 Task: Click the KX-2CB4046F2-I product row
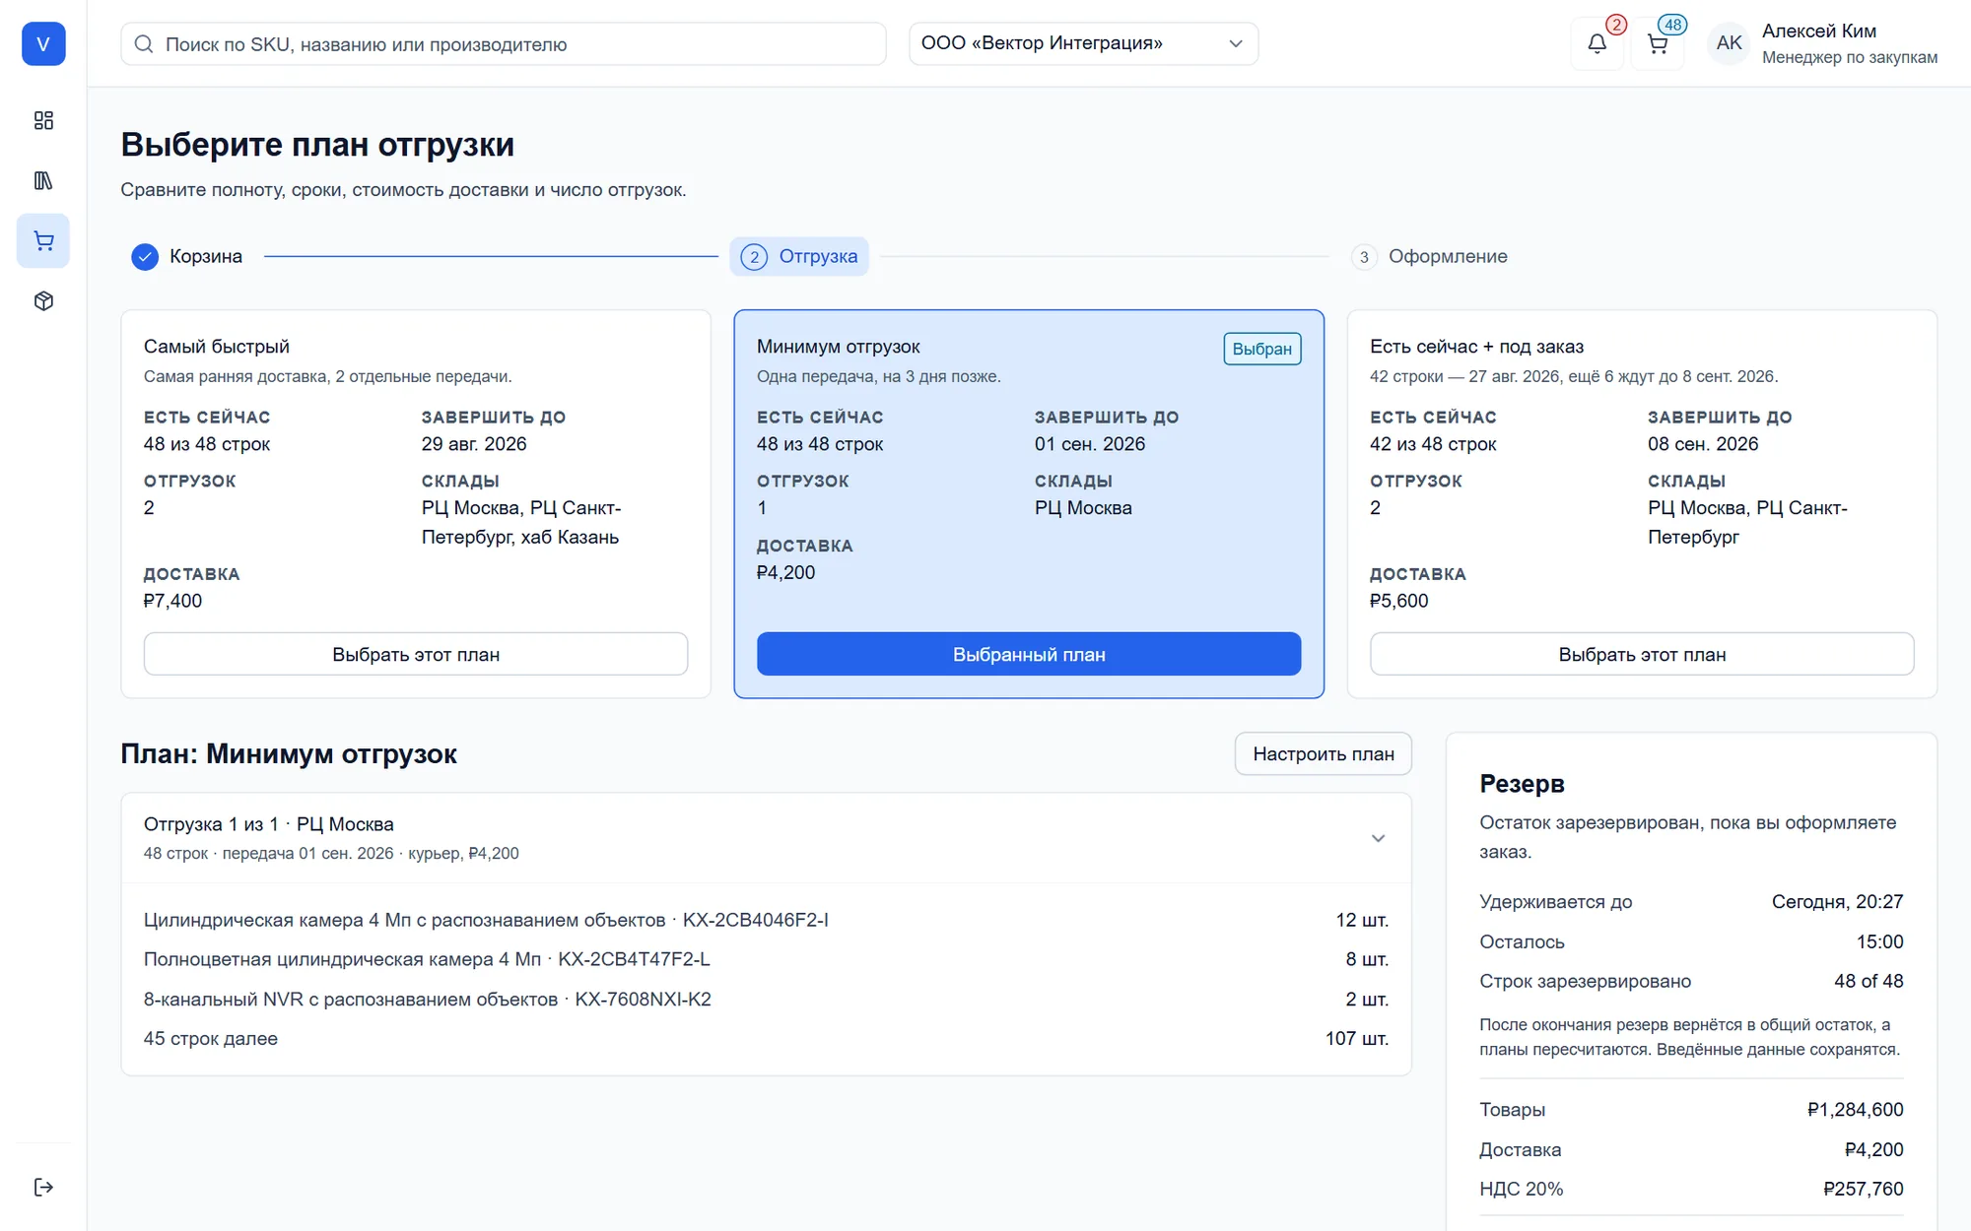click(766, 920)
